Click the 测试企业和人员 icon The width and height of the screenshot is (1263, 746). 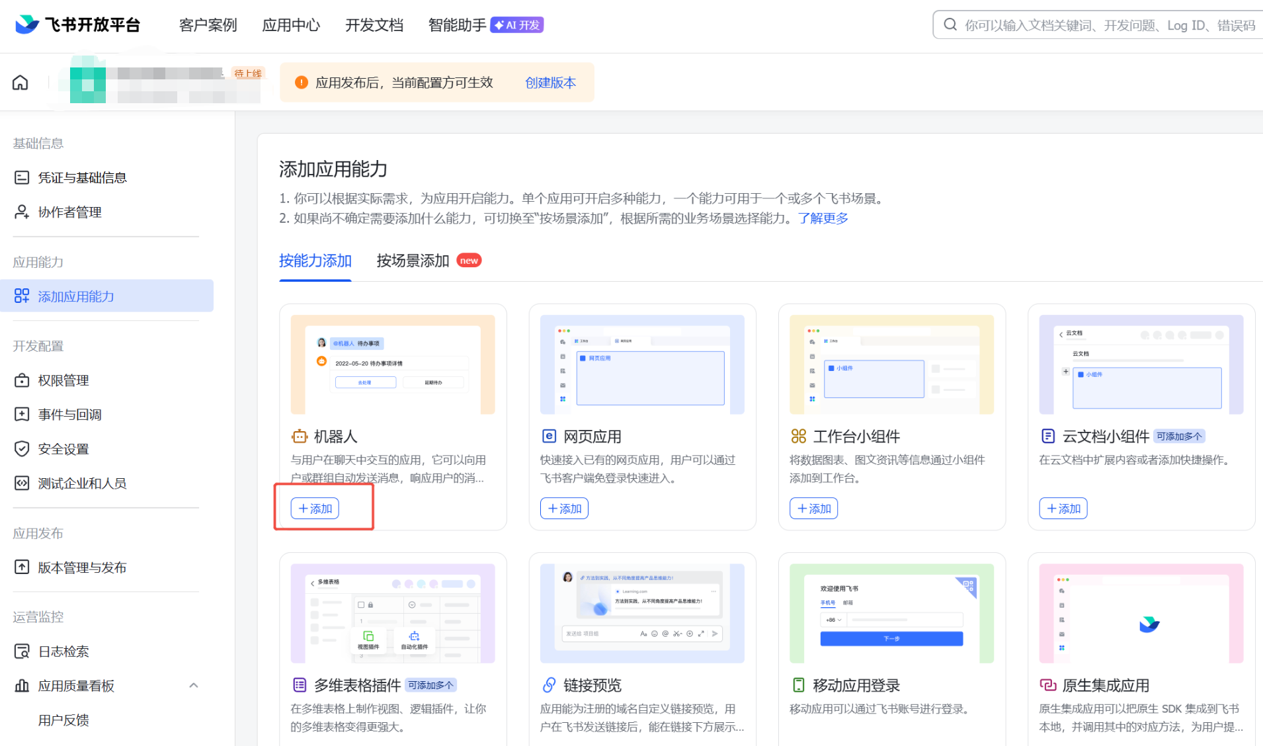pos(22,483)
